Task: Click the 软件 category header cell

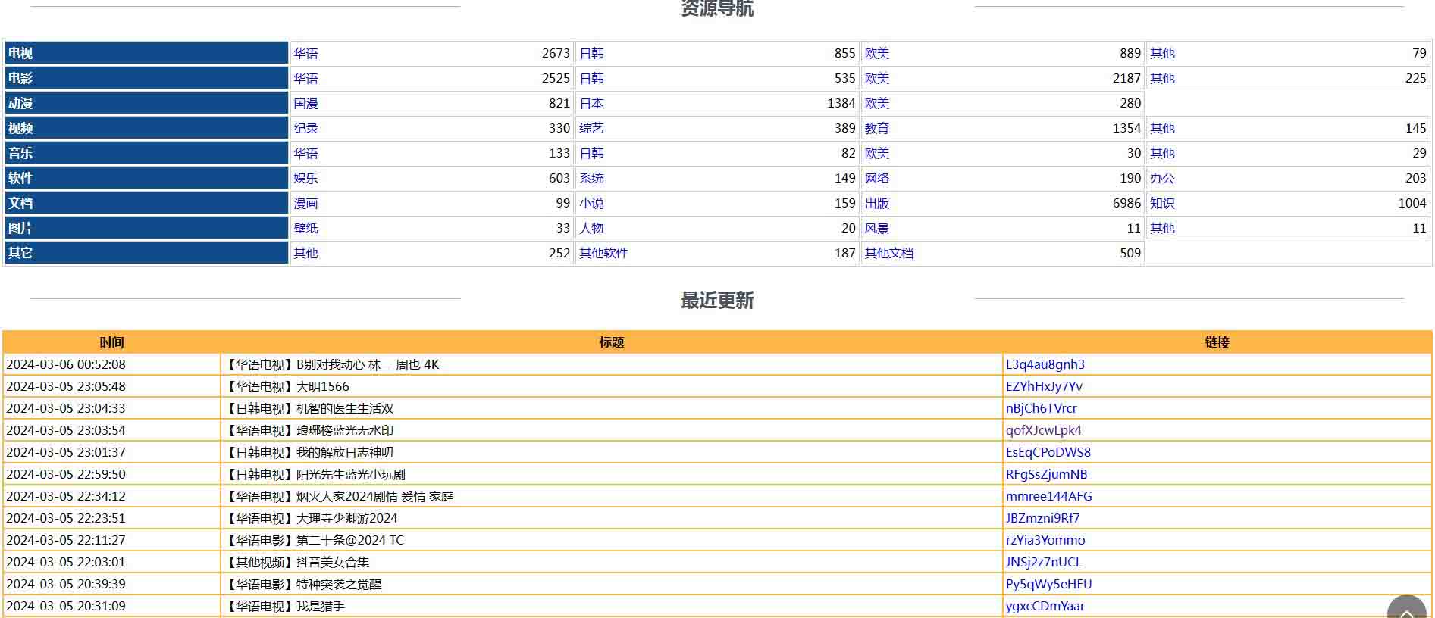Action: coord(146,178)
